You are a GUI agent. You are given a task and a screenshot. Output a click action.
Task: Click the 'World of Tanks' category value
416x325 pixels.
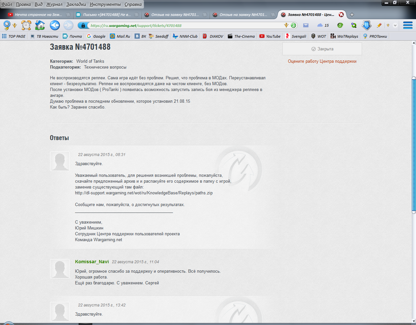click(x=90, y=61)
